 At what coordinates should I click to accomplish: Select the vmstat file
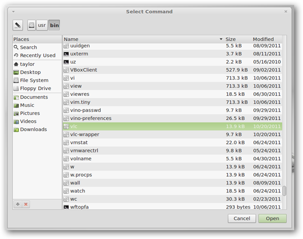tap(172, 143)
